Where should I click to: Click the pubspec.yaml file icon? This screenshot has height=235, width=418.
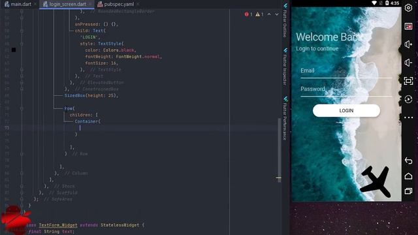pos(100,4)
